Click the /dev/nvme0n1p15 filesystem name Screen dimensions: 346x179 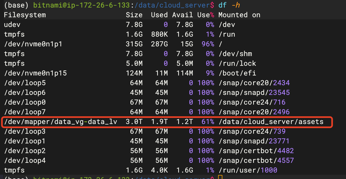point(35,73)
